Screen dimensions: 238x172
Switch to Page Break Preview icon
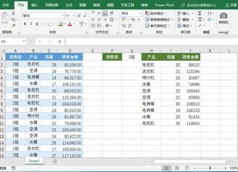coord(187,168)
